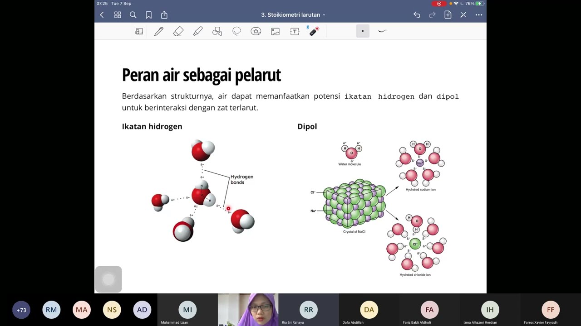Redo the last action
The height and width of the screenshot is (326, 581).
click(432, 15)
